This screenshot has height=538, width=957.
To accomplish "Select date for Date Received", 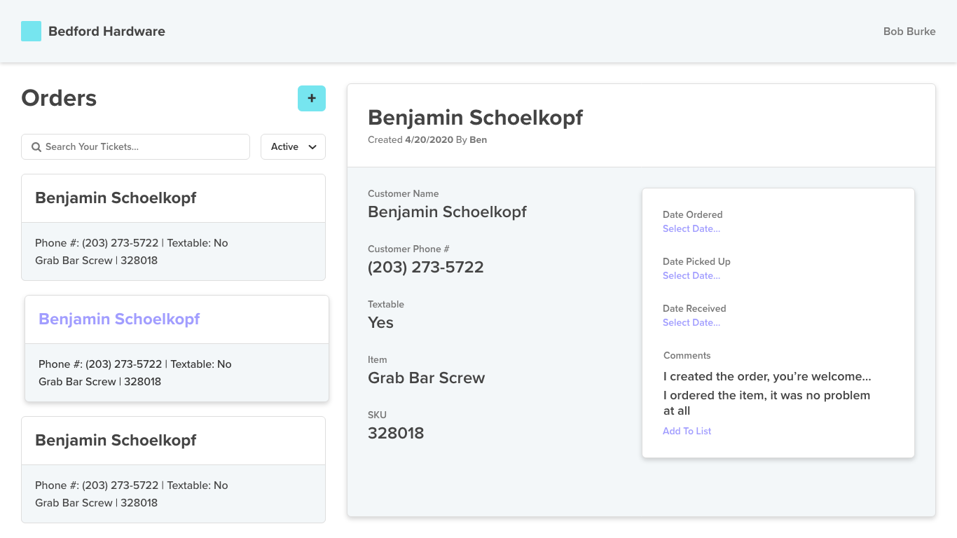I will [691, 323].
